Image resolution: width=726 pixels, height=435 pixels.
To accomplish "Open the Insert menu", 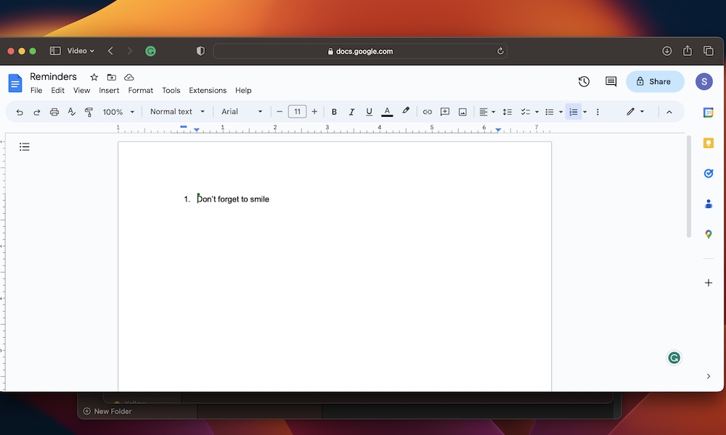I will [109, 91].
